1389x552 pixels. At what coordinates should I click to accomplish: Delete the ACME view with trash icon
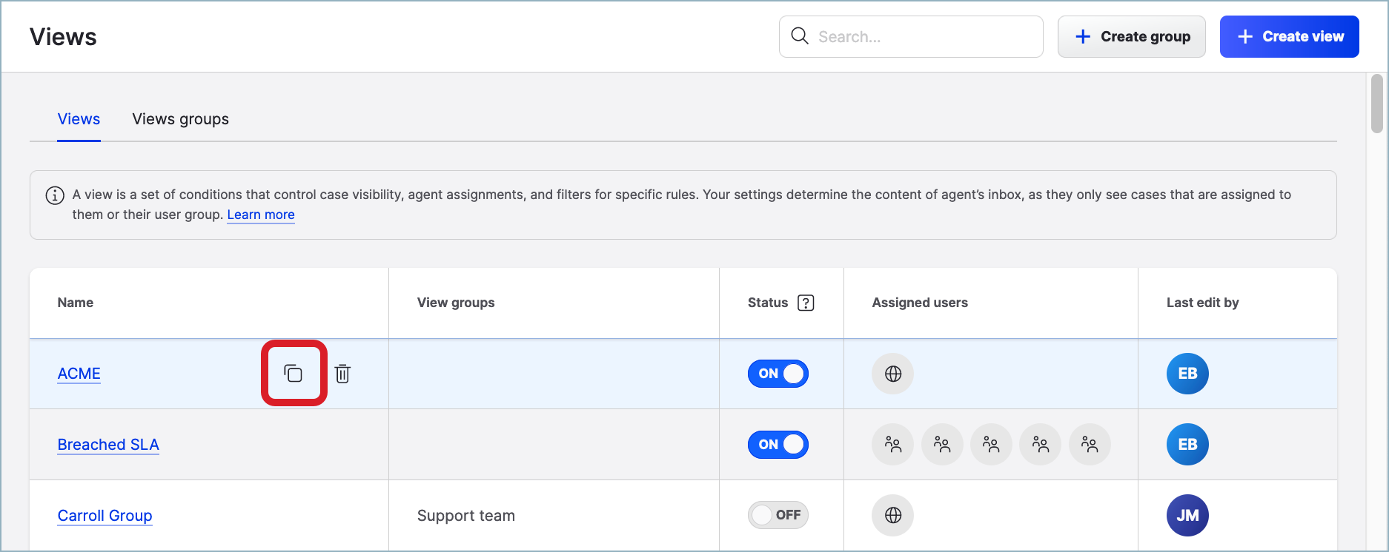[342, 374]
